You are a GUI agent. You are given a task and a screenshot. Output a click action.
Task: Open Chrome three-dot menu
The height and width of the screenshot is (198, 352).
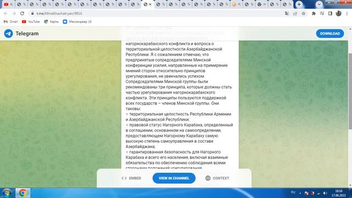tap(347, 13)
